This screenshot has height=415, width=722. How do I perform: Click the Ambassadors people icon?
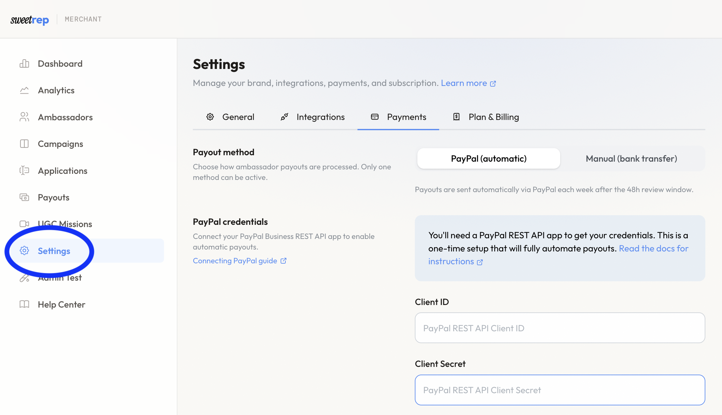(x=24, y=117)
